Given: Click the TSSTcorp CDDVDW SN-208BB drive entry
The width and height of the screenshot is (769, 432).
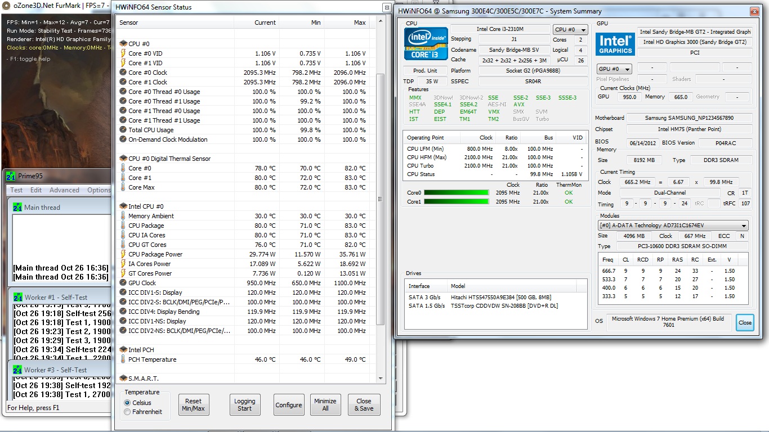Looking at the screenshot, I should click(496, 306).
